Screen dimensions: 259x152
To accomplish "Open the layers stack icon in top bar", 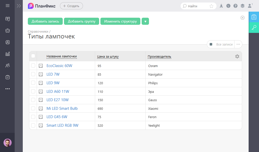I will 243,6.
